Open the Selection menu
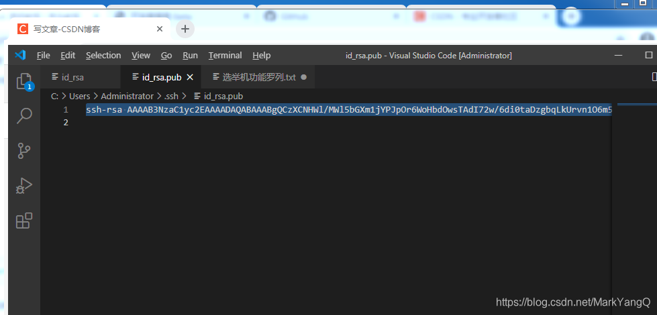The image size is (657, 315). [103, 55]
